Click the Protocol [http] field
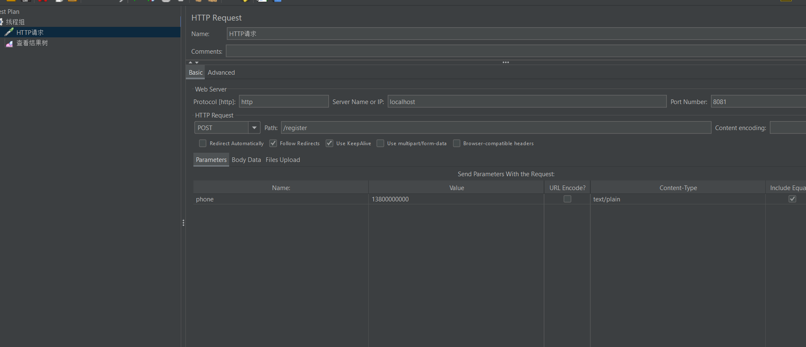 pyautogui.click(x=284, y=102)
